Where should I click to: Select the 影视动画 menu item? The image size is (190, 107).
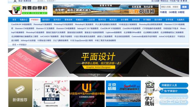[x=68, y=20]
